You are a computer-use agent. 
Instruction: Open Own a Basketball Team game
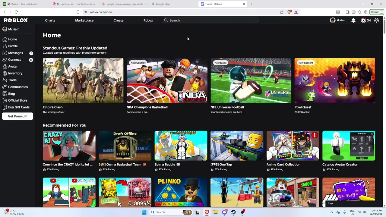125,146
